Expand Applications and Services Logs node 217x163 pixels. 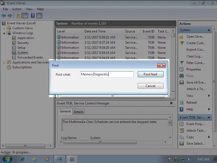pos(4,62)
